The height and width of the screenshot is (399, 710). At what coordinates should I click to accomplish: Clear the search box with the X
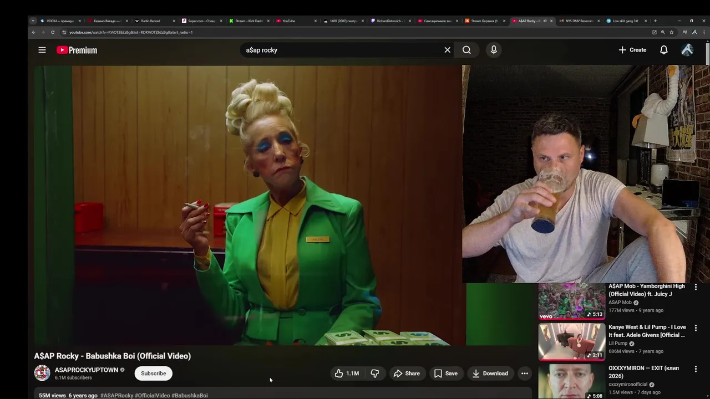448,50
